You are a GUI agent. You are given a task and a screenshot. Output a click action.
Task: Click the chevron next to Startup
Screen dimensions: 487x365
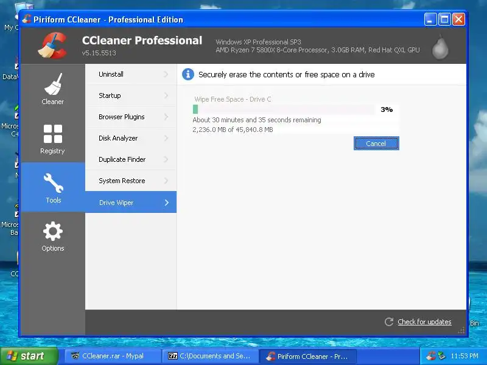[x=166, y=96]
